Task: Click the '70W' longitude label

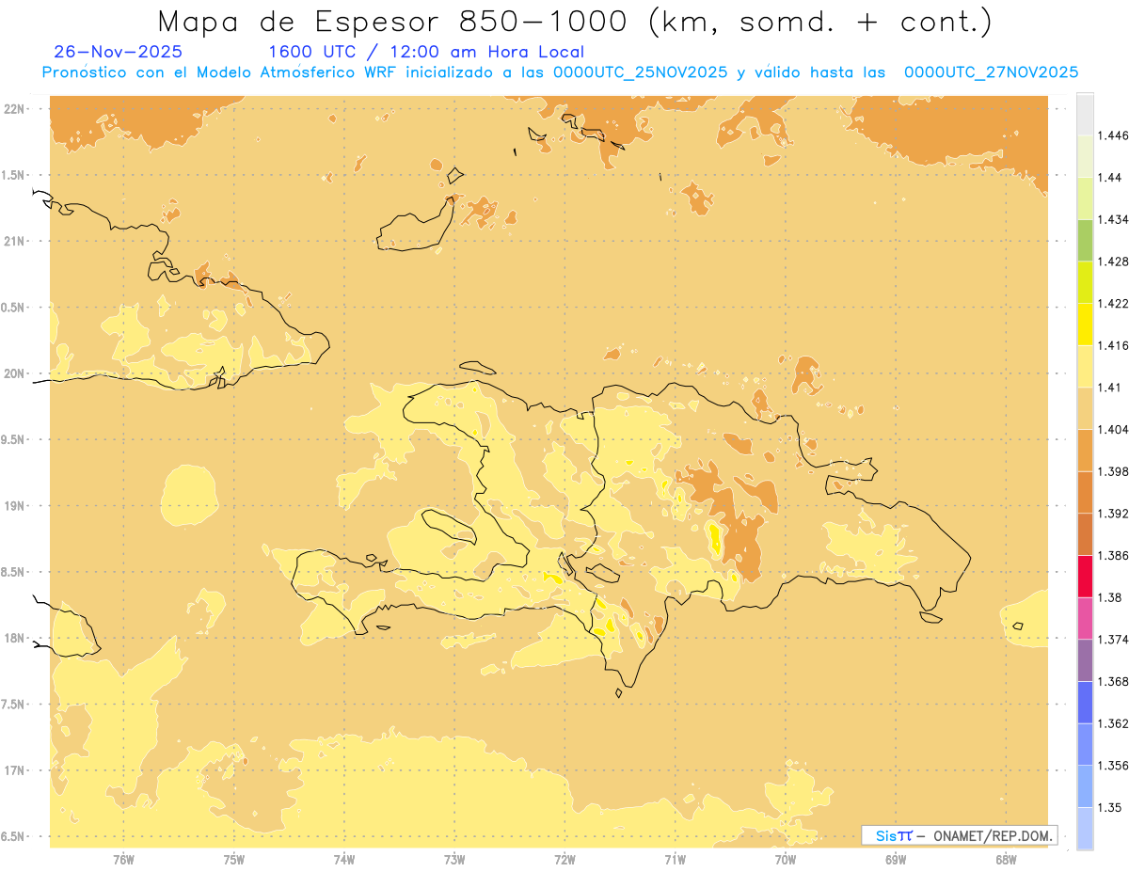Action: pyautogui.click(x=785, y=860)
